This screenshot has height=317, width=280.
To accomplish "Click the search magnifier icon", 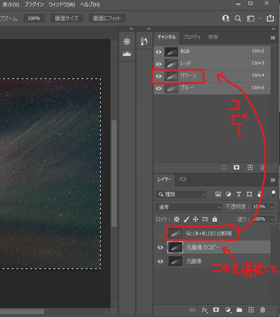I will click(238, 19).
